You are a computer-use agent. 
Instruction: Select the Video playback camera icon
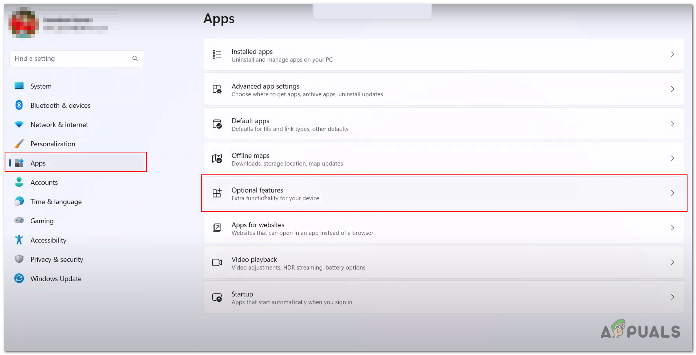point(217,262)
